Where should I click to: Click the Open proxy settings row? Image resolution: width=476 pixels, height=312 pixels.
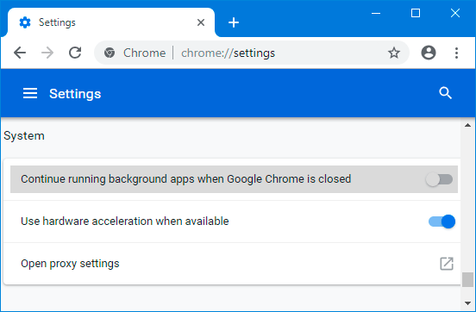[232, 264]
